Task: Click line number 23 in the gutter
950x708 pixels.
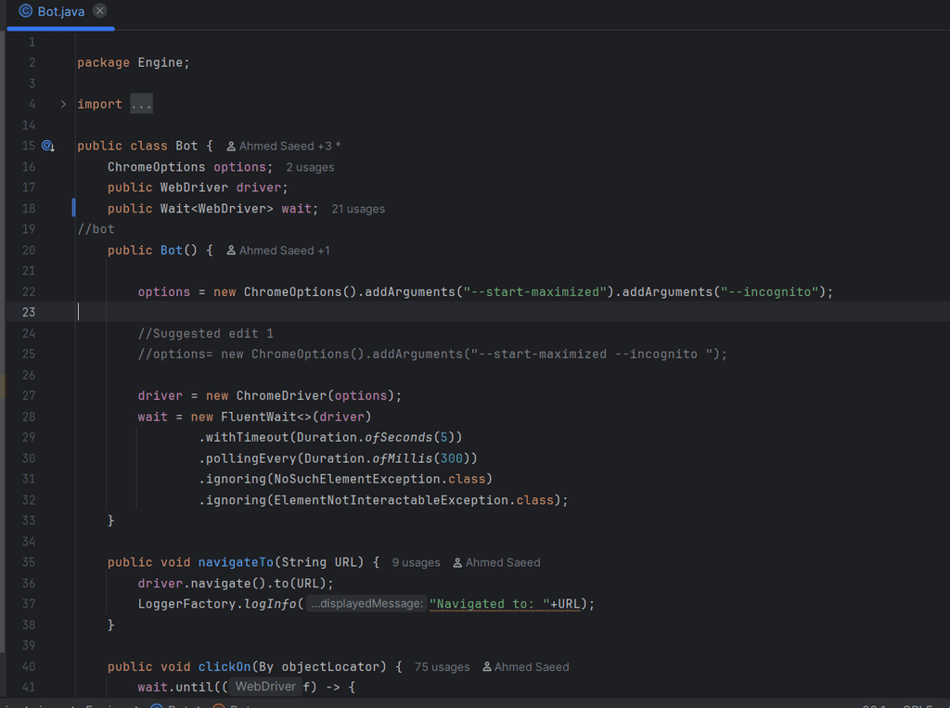Action: (28, 313)
